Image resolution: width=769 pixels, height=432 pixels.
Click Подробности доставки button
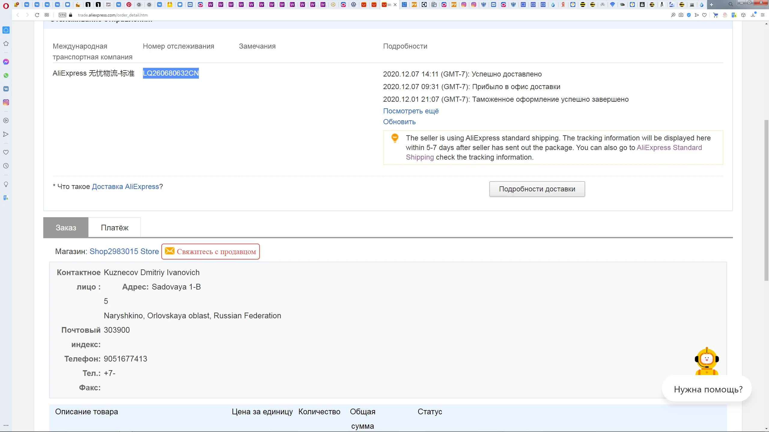coord(537,189)
